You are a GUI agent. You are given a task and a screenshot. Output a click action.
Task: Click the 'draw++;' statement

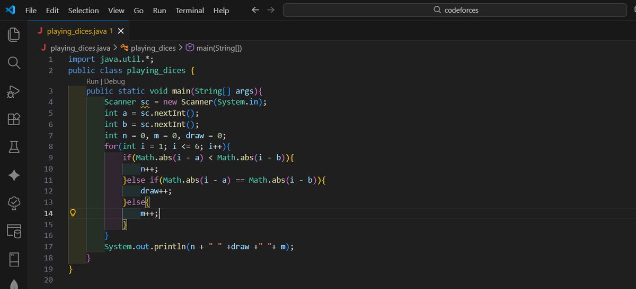pos(156,191)
